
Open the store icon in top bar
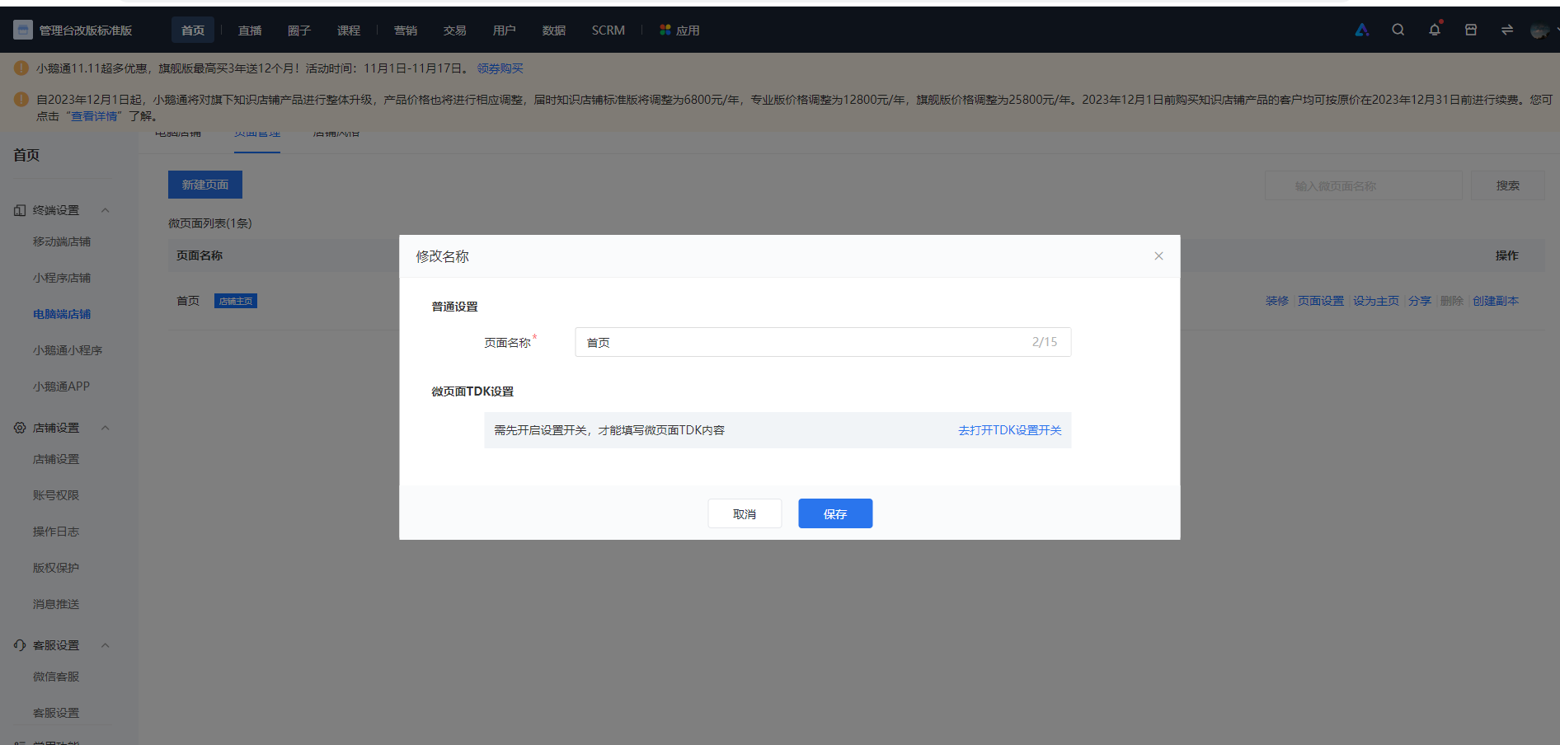coord(1471,30)
